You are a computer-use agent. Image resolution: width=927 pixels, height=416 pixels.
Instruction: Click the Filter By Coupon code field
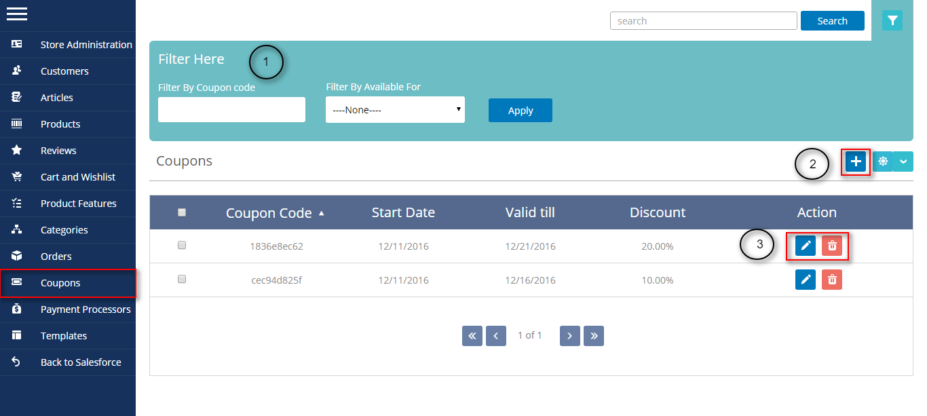tap(231, 110)
